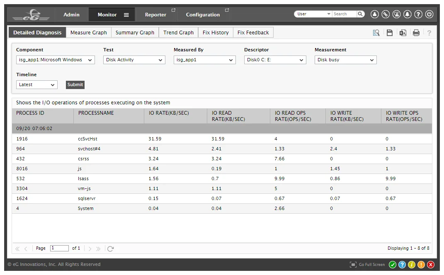Sort by IO WRITE OPS RATE column header
Viewport: 444px width, 275px height.
click(x=407, y=116)
